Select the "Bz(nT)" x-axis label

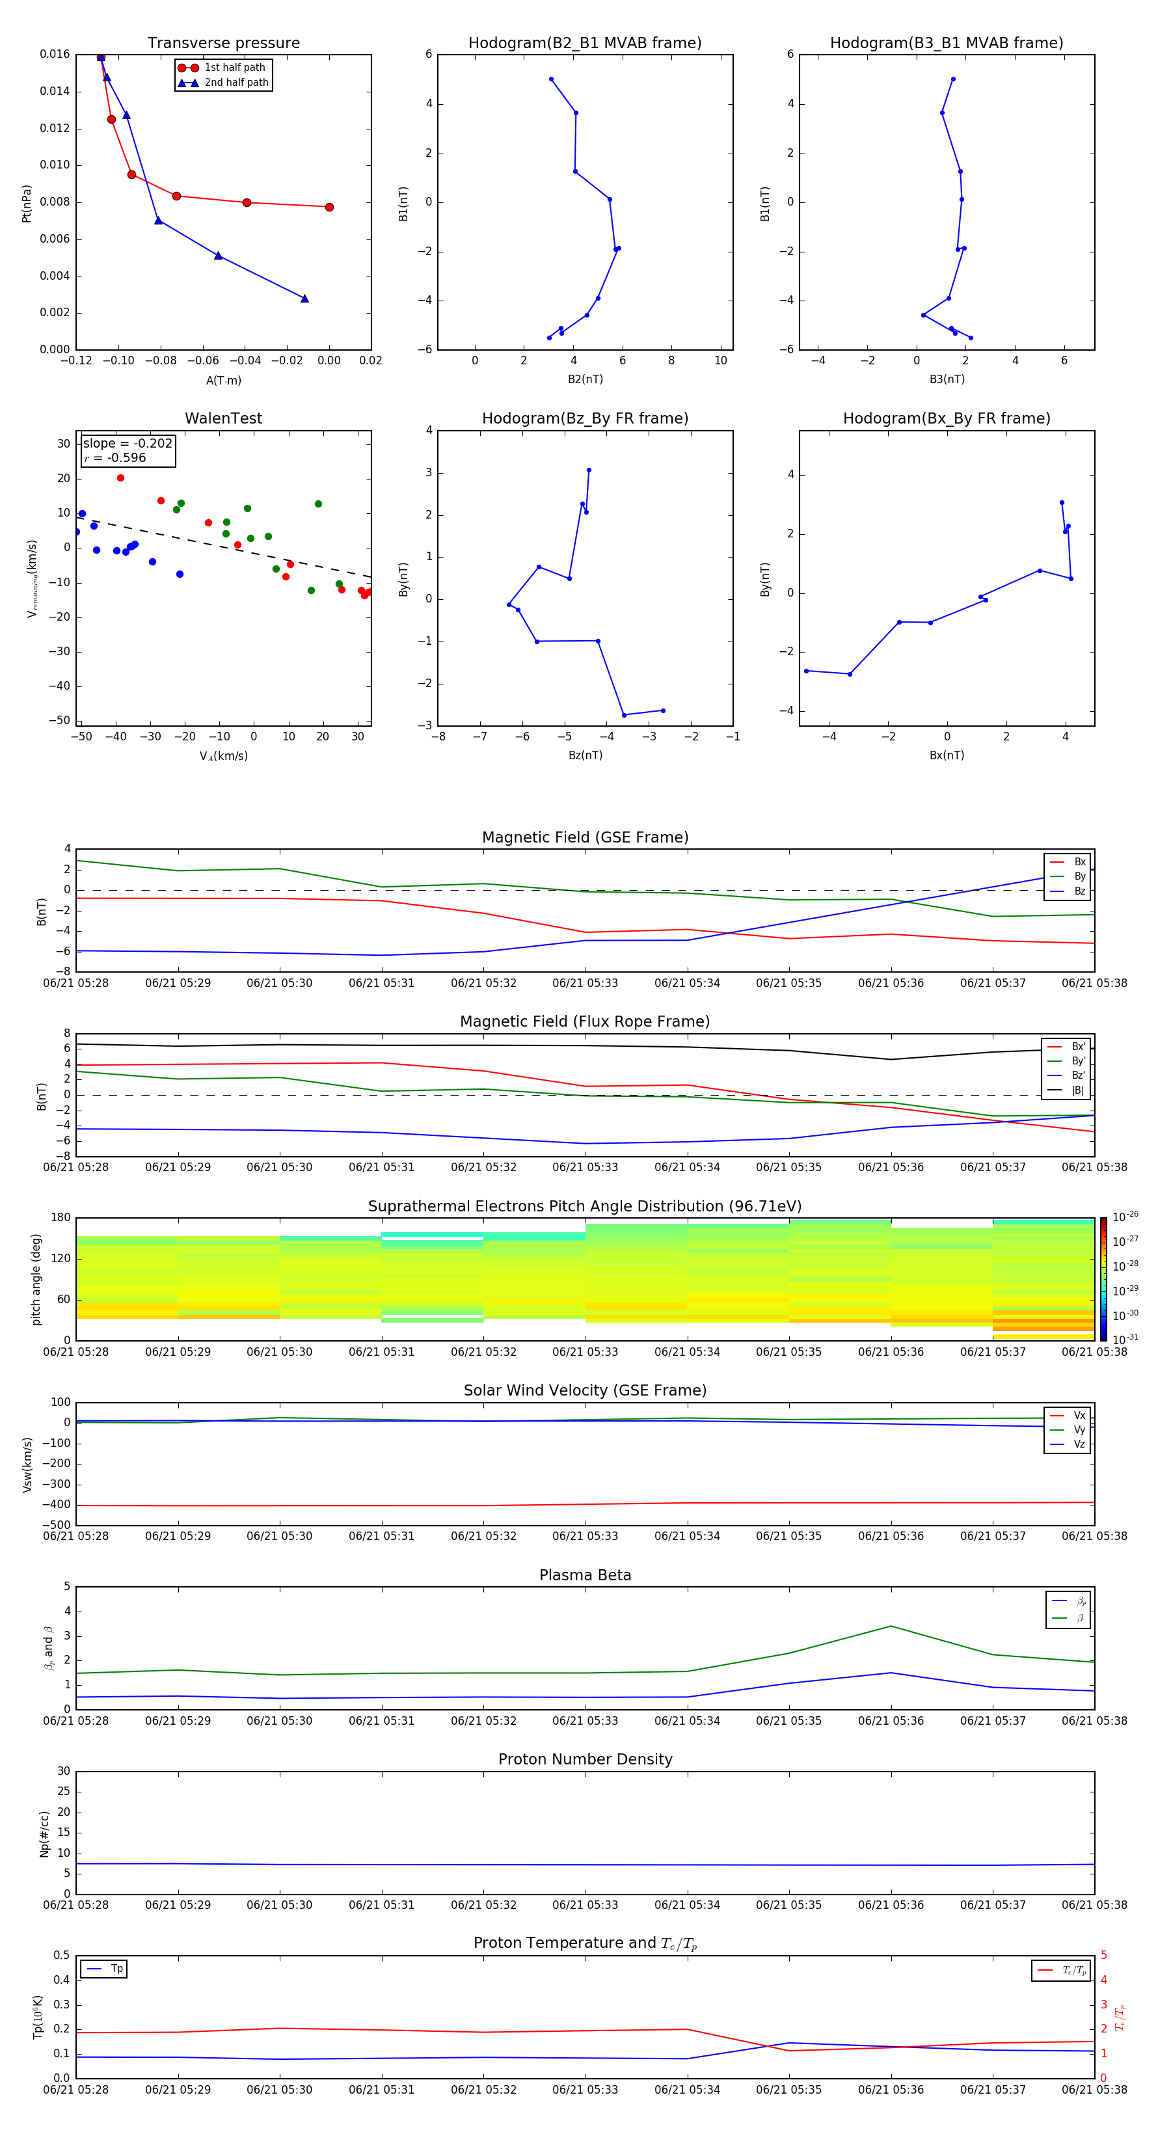point(585,756)
